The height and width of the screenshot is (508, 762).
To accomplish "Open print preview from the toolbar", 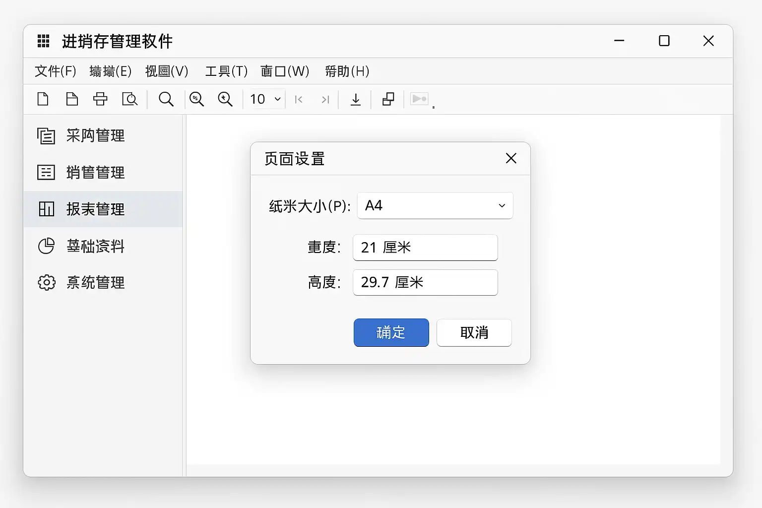I will tap(129, 99).
